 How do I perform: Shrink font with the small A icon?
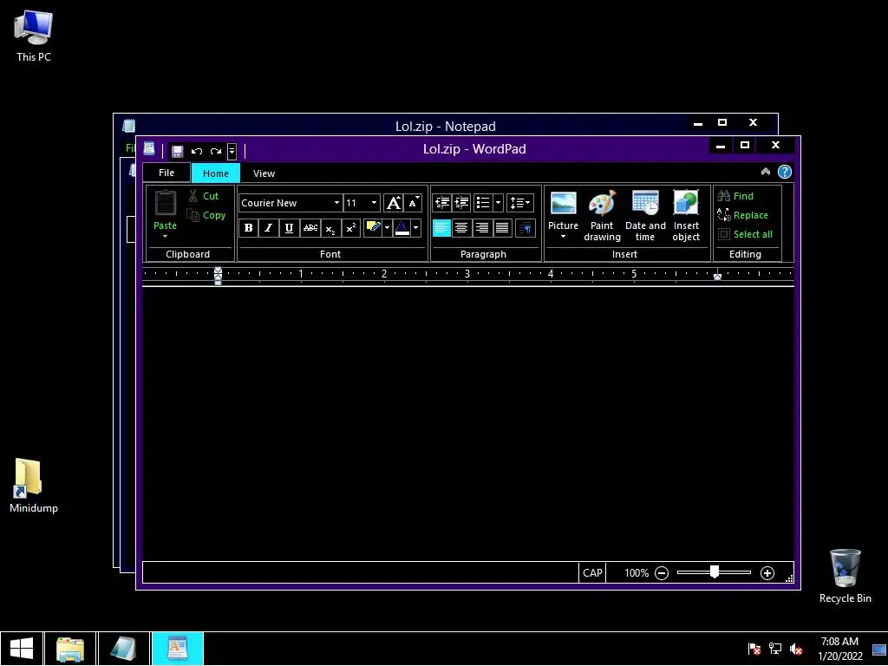413,203
